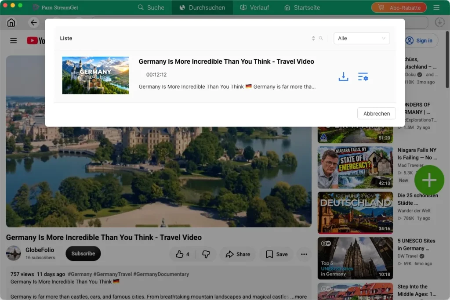Click the Abbrechen button
Image resolution: width=450 pixels, height=300 pixels.
[376, 113]
